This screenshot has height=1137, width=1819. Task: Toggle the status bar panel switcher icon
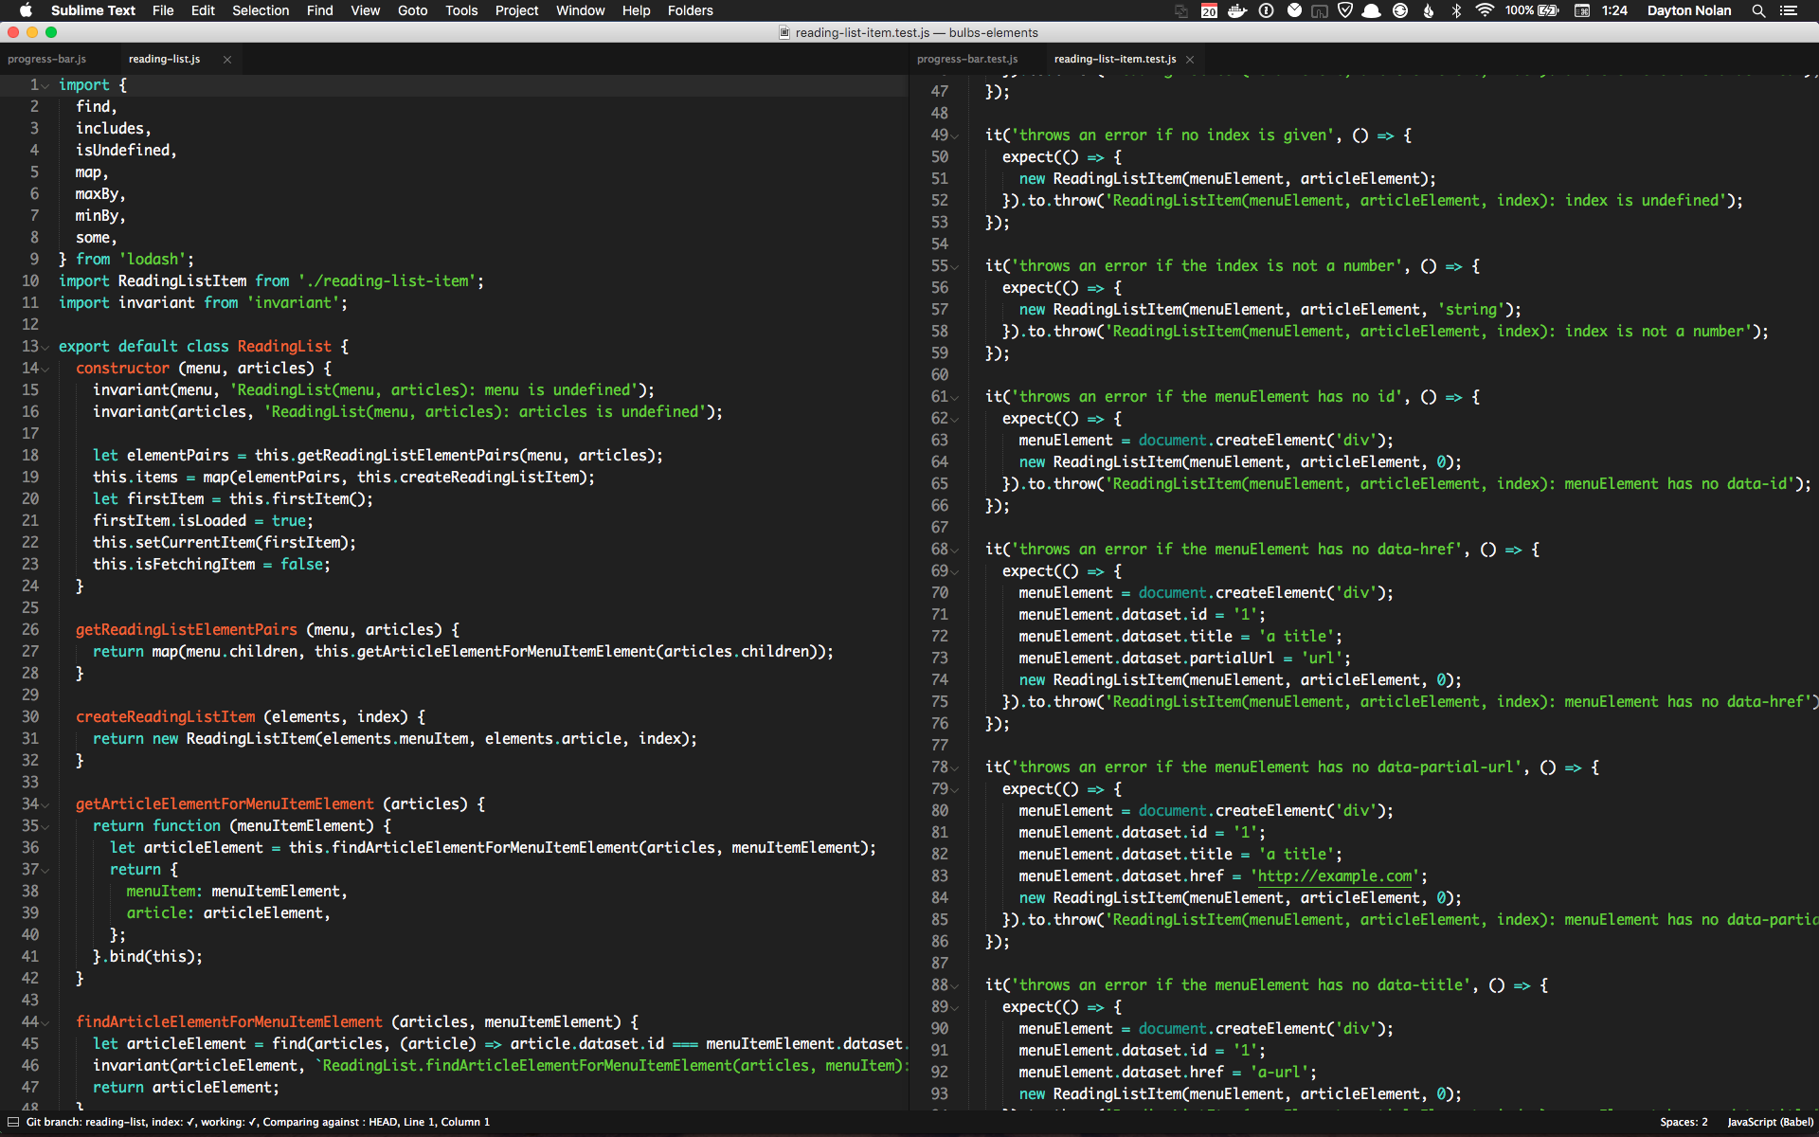(13, 1122)
